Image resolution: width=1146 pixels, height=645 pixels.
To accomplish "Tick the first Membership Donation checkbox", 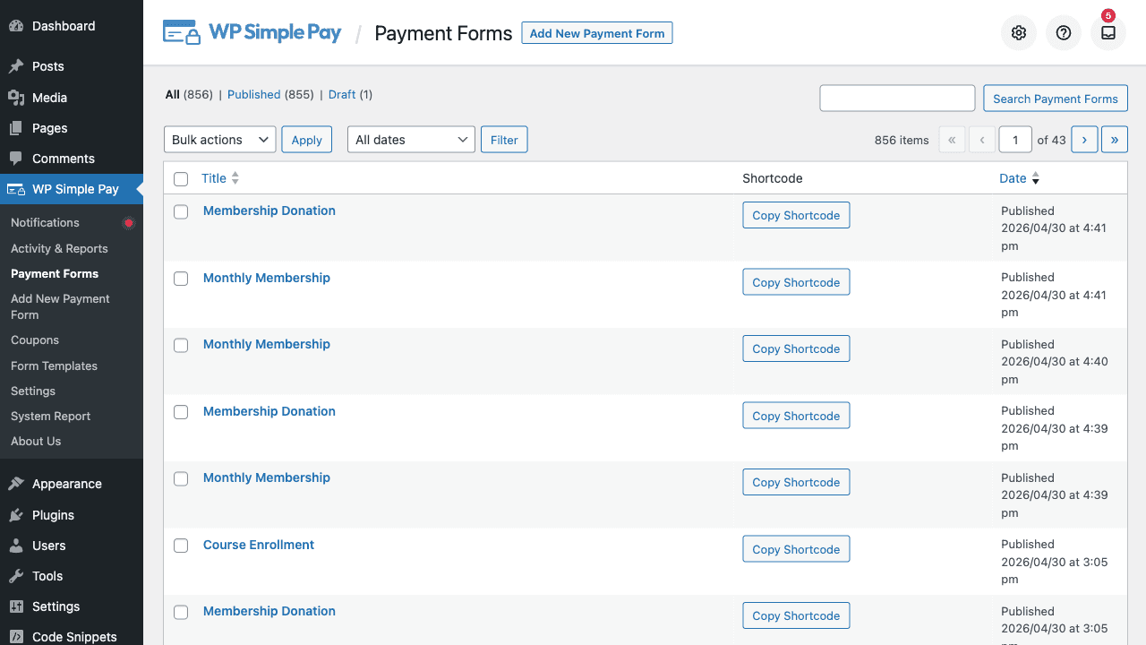I will 181,211.
